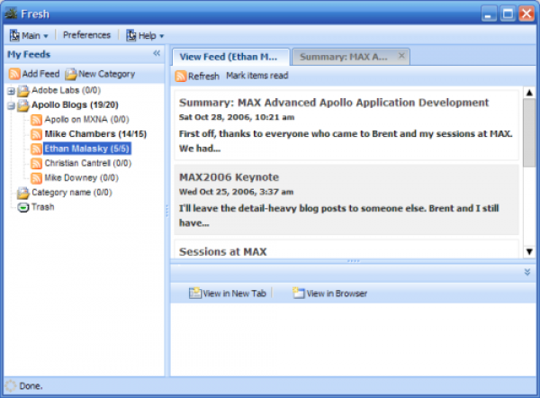Click the Adobe Labs folder icon
The image size is (540, 398).
(x=23, y=91)
